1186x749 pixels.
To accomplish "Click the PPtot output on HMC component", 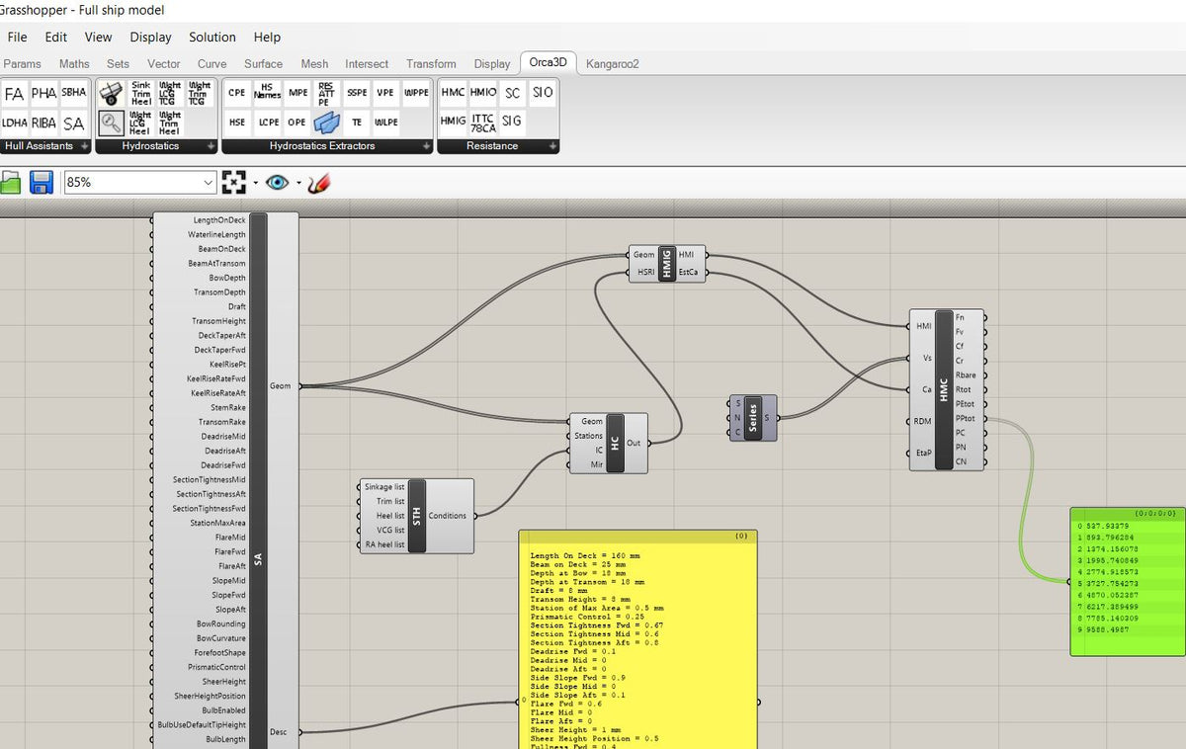I will pyautogui.click(x=965, y=418).
